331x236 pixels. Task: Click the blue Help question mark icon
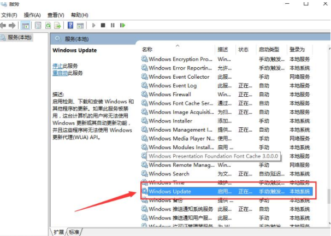[x=70, y=25]
